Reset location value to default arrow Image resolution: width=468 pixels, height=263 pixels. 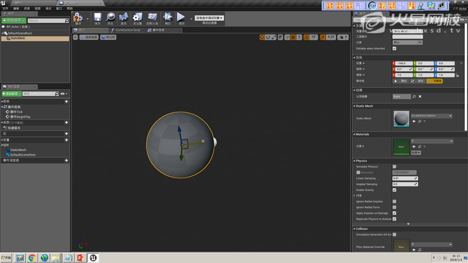(461, 63)
